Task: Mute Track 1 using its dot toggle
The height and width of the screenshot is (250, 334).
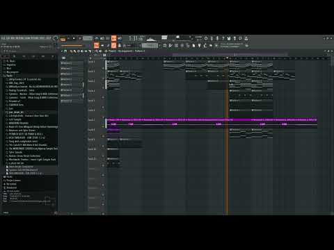Action: click(103, 68)
